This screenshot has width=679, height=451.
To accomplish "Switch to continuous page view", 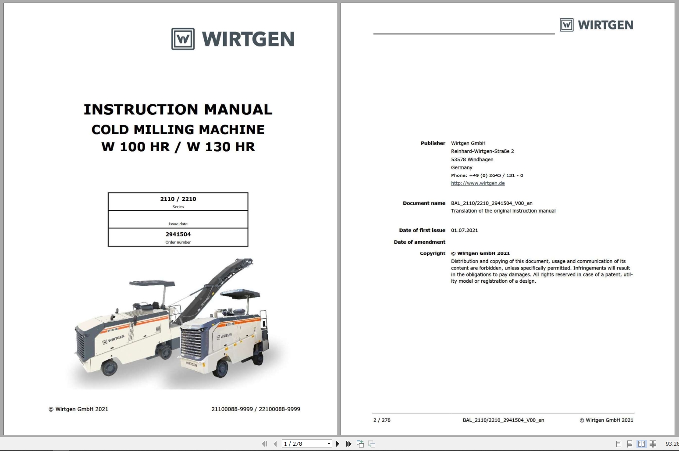I will pyautogui.click(x=629, y=444).
